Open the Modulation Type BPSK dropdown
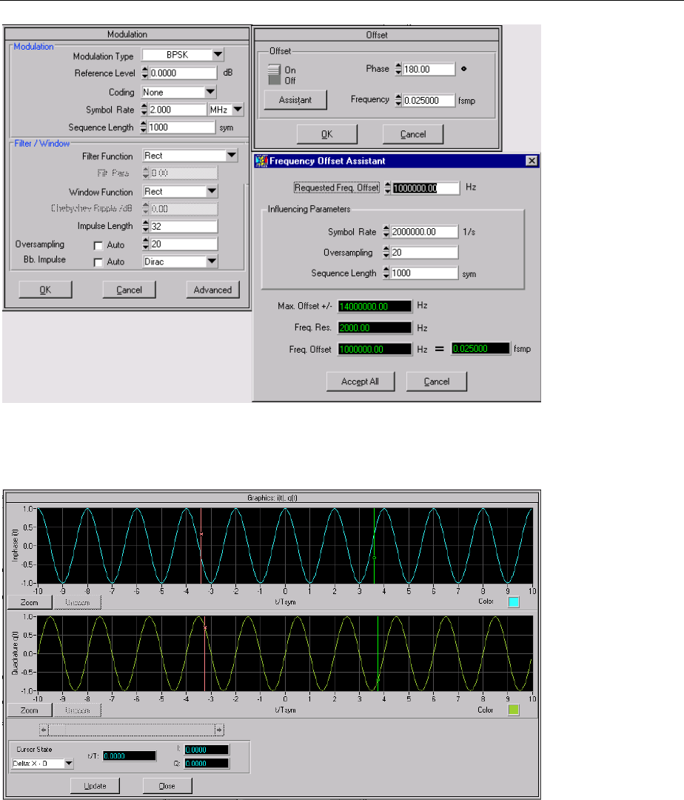 pos(218,55)
